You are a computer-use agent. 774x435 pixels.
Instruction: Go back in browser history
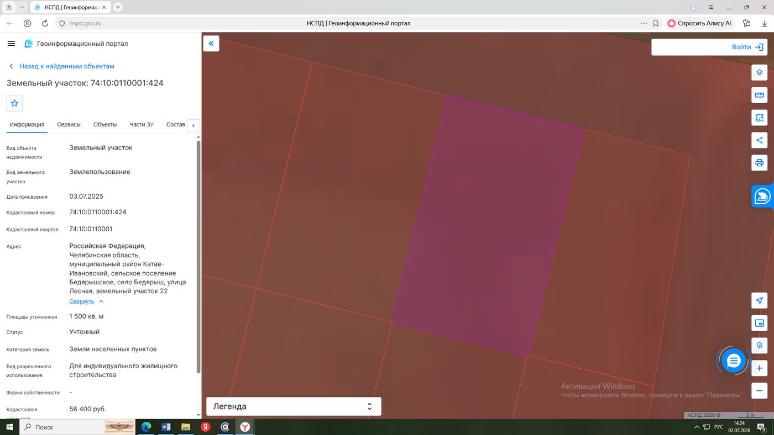(x=9, y=24)
